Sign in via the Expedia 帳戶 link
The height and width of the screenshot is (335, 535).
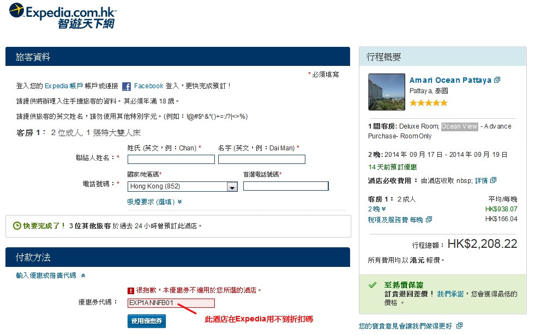coord(62,85)
